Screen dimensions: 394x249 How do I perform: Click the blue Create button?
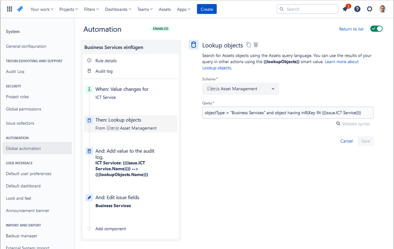click(x=207, y=9)
